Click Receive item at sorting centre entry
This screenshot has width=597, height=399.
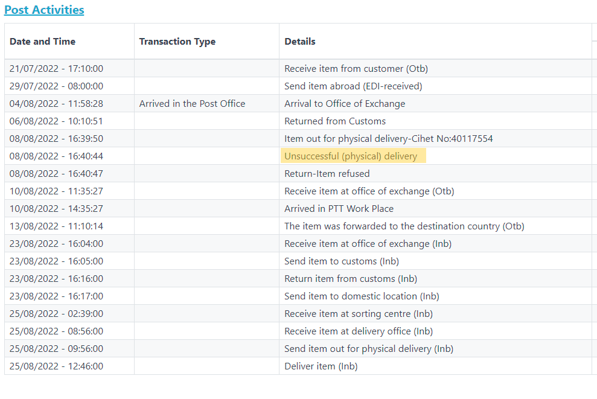coord(359,314)
